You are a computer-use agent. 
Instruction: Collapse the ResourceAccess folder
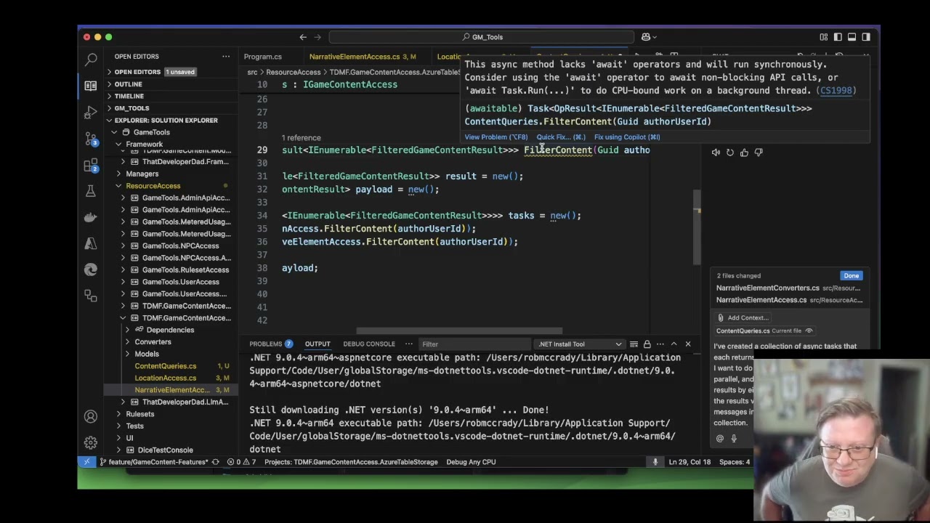point(153,186)
